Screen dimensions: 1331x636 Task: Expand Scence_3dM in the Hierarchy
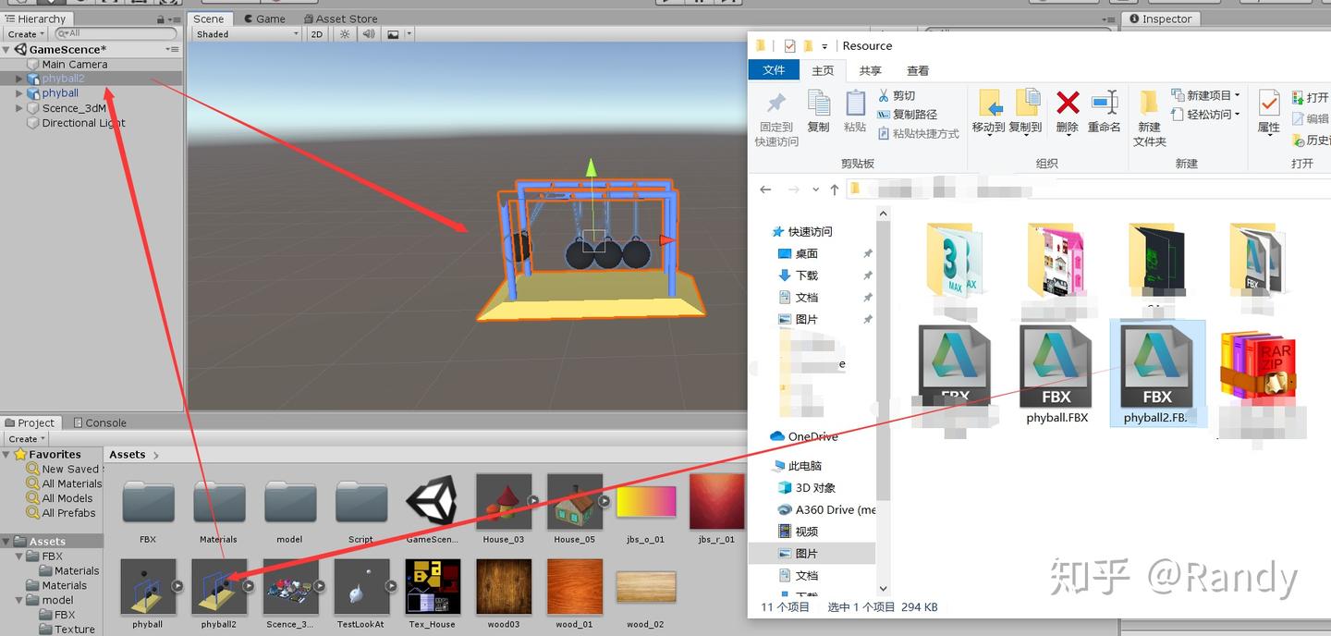click(x=18, y=108)
